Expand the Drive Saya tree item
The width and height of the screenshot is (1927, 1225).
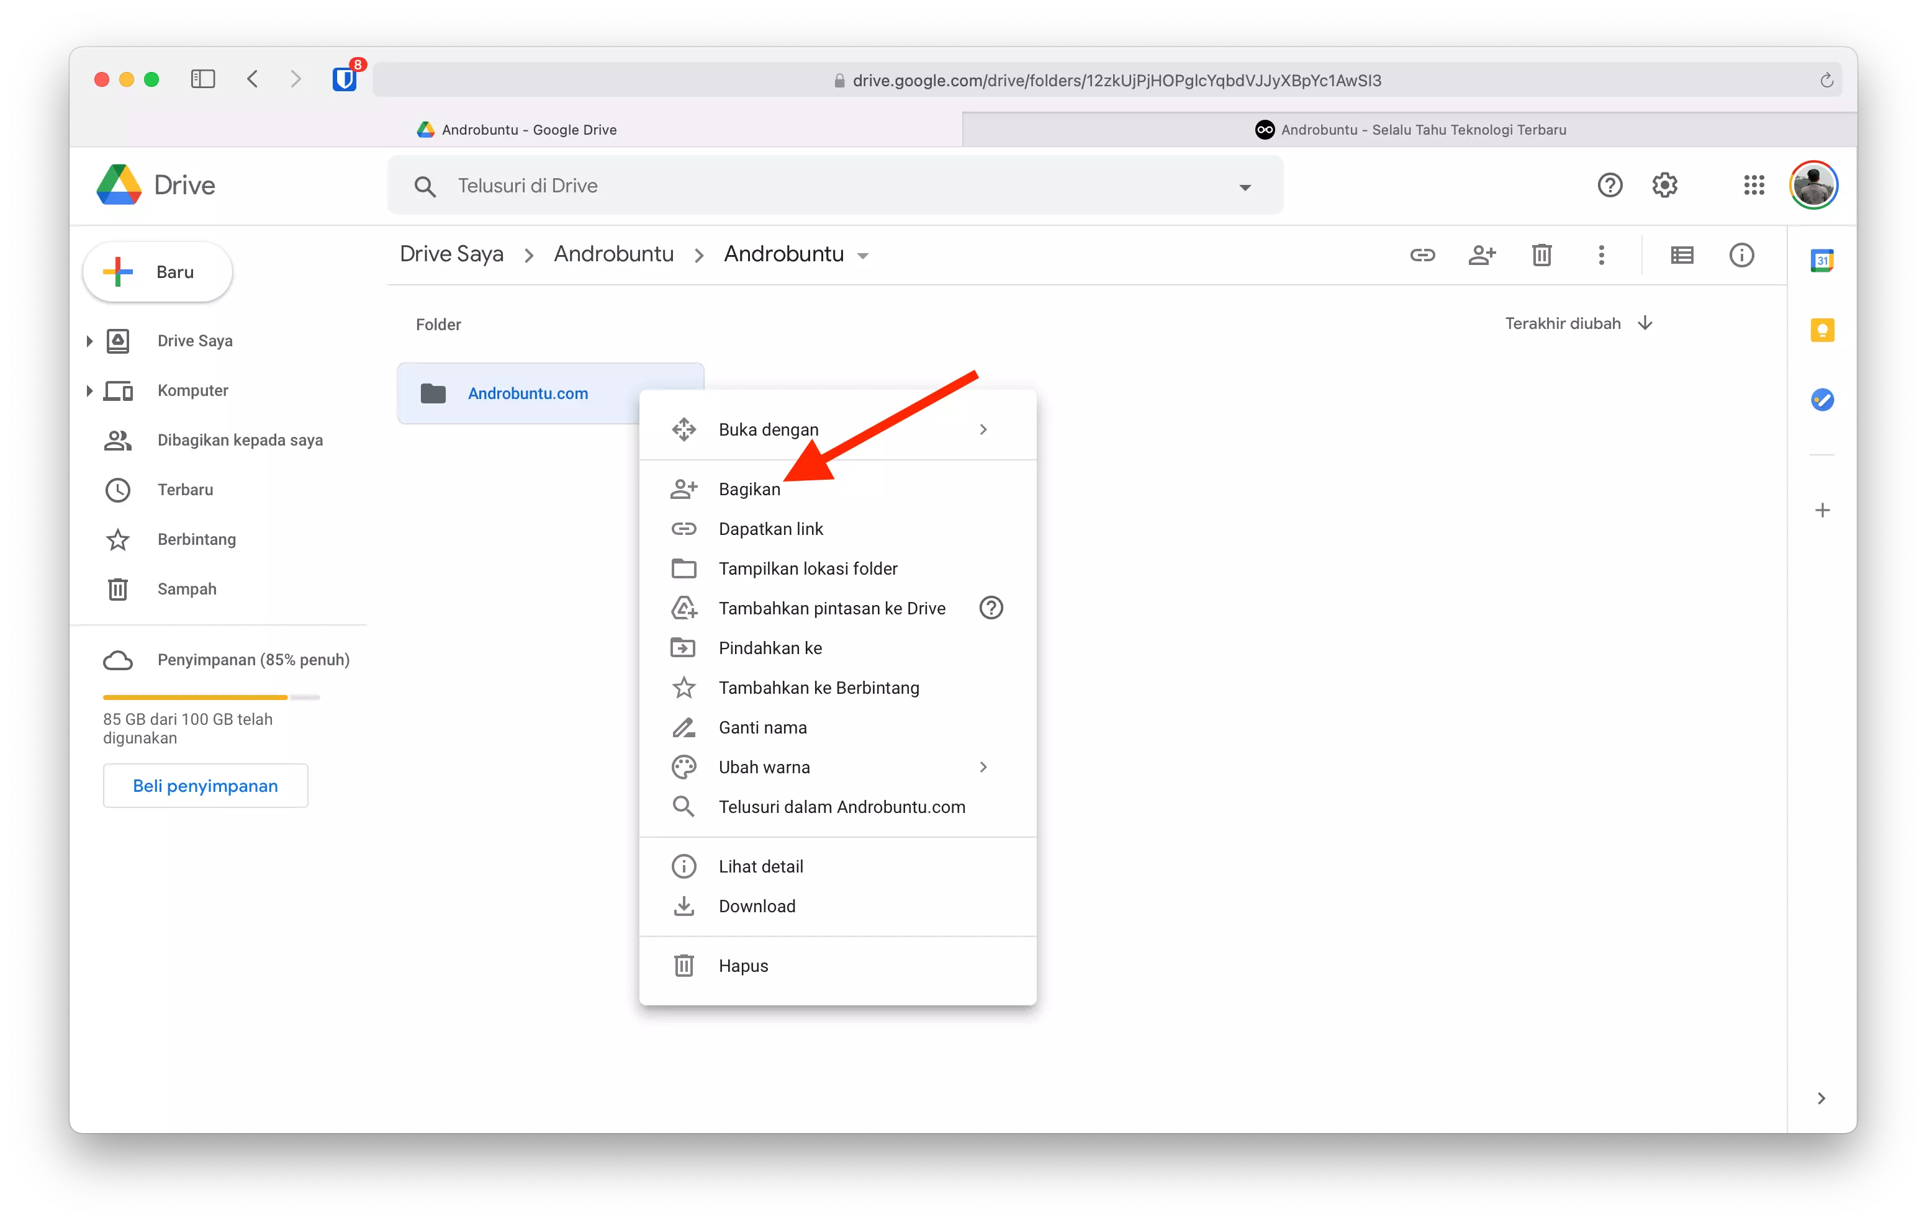pyautogui.click(x=89, y=340)
